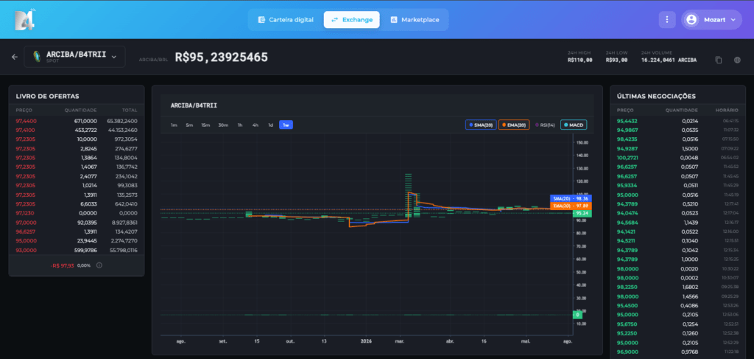Select the 15m timeframe button

pyautogui.click(x=206, y=125)
